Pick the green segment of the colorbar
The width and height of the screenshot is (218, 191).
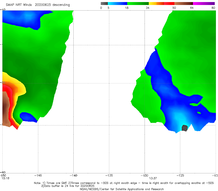point(138,4)
